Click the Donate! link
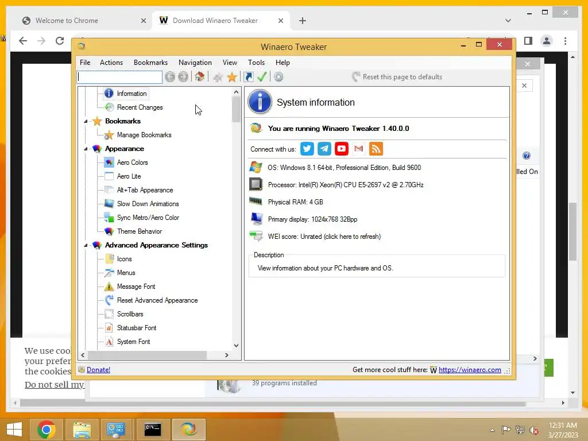This screenshot has width=588, height=441. [98, 370]
